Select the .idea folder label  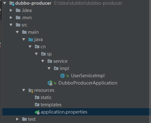(27, 10)
